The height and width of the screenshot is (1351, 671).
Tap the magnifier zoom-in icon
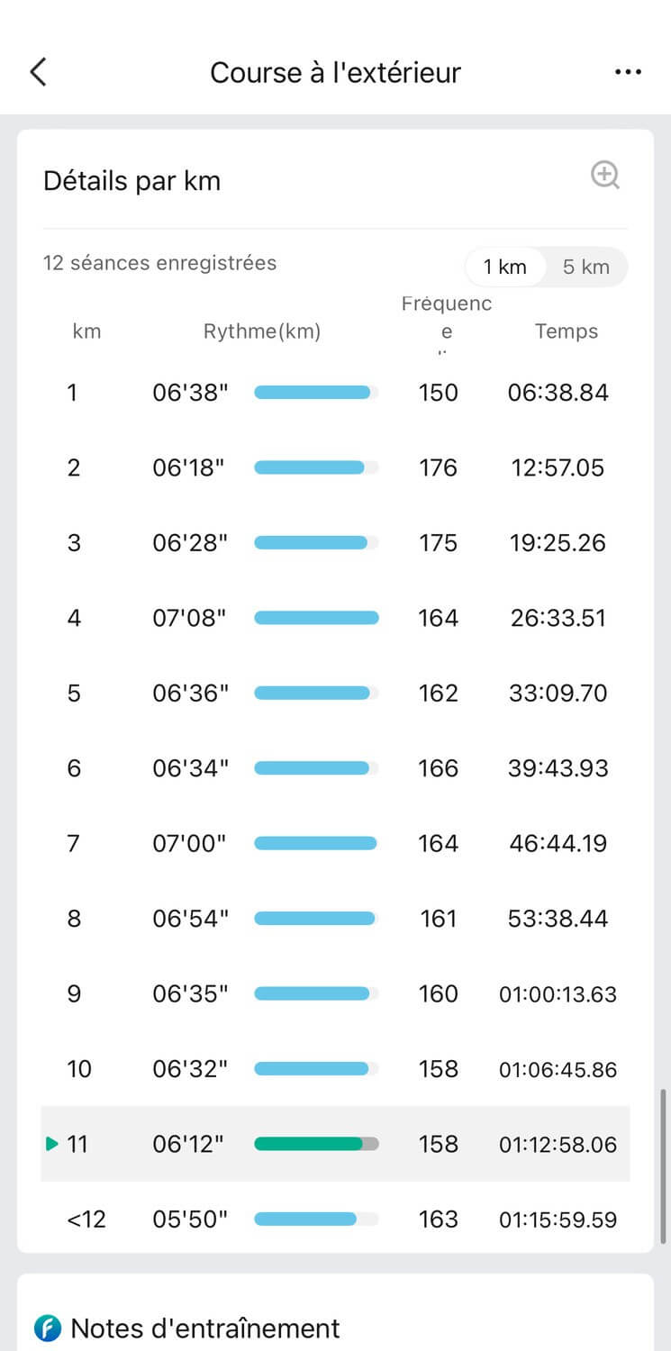coord(605,175)
